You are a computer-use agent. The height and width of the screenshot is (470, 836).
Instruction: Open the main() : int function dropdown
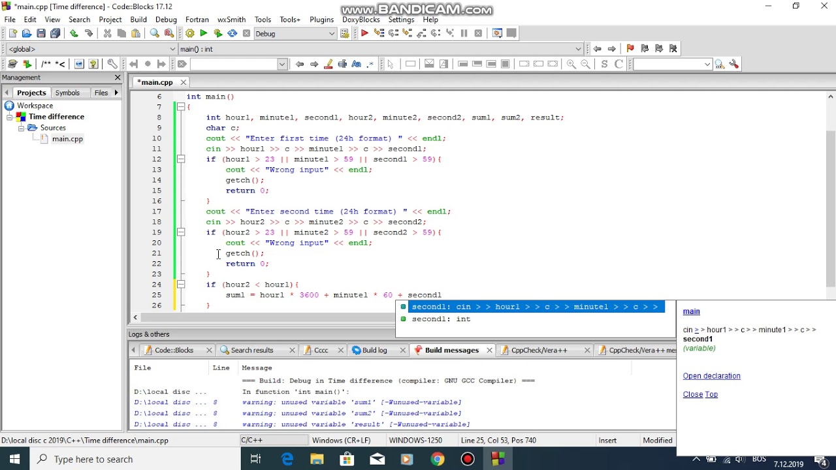(578, 49)
